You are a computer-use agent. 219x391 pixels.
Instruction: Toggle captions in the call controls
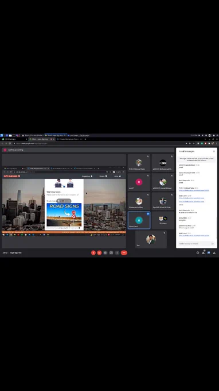[x=105, y=252]
